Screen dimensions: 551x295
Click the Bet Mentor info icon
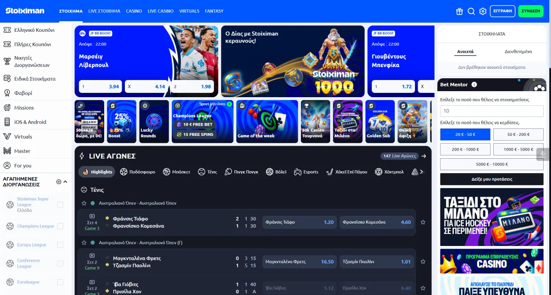click(x=474, y=85)
